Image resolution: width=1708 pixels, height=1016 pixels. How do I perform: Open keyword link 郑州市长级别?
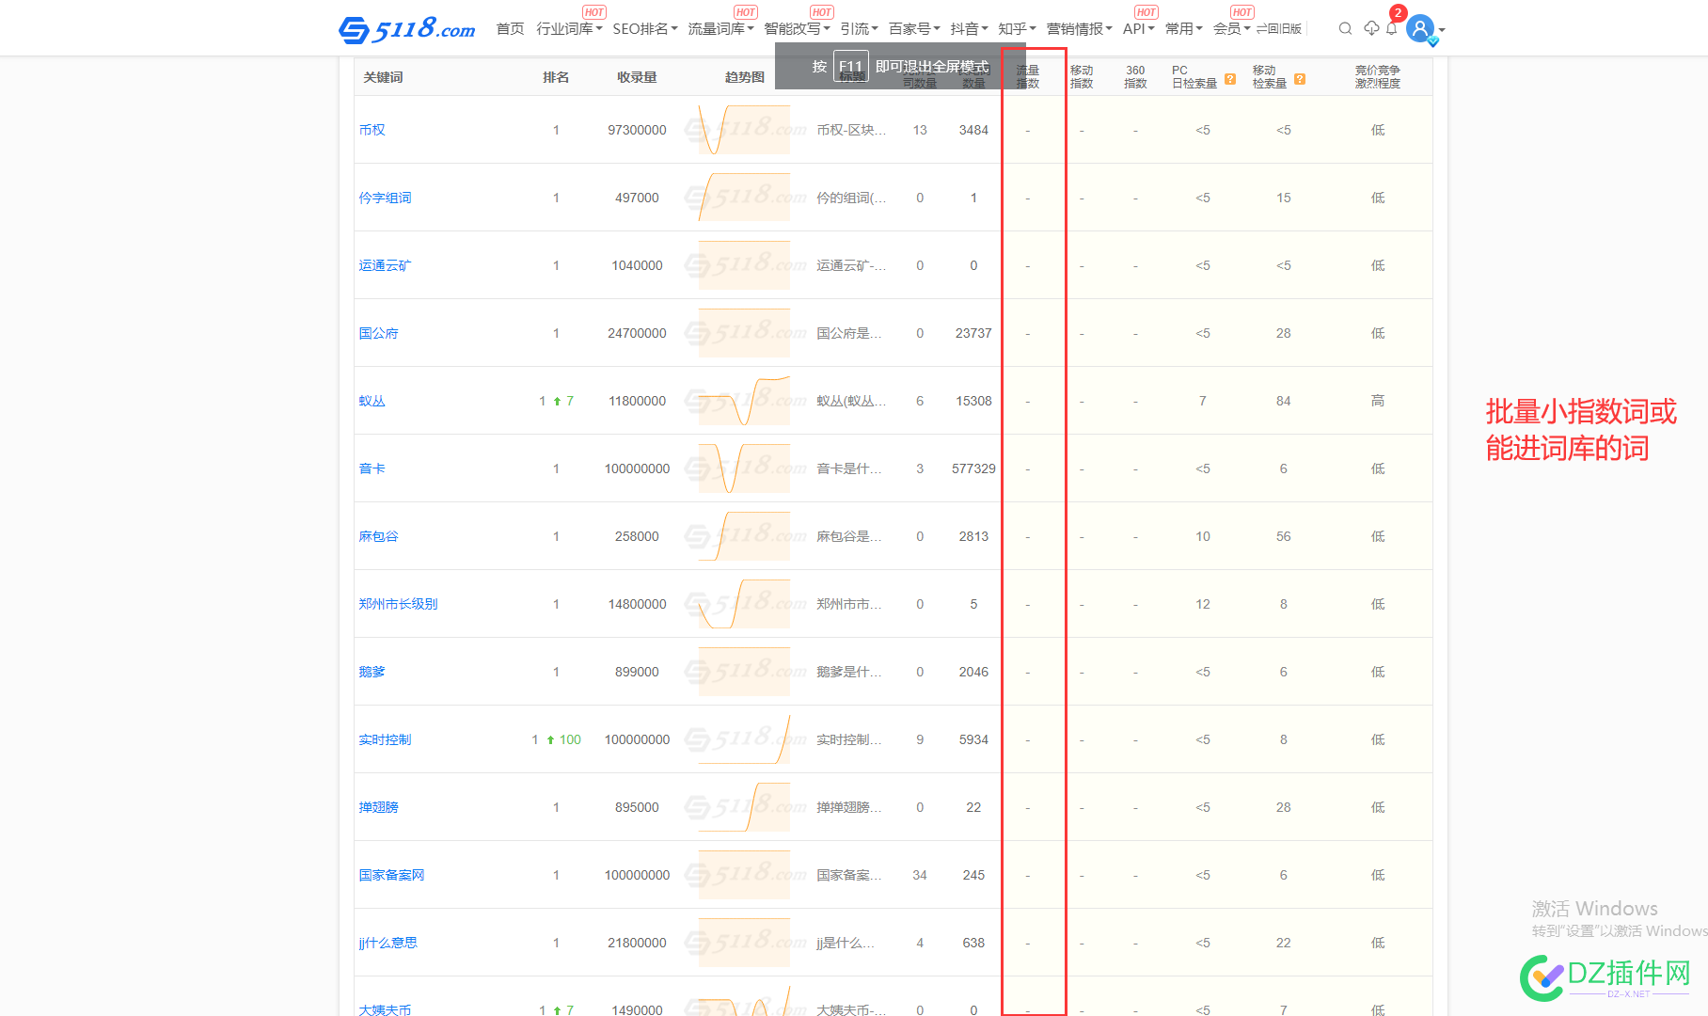pyautogui.click(x=398, y=604)
